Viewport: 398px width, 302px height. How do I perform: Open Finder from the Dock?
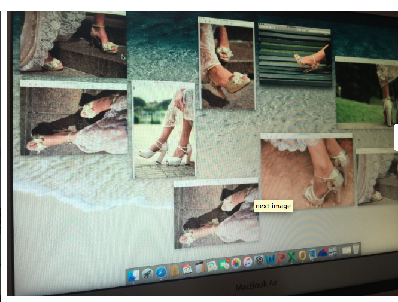pyautogui.click(x=133, y=276)
